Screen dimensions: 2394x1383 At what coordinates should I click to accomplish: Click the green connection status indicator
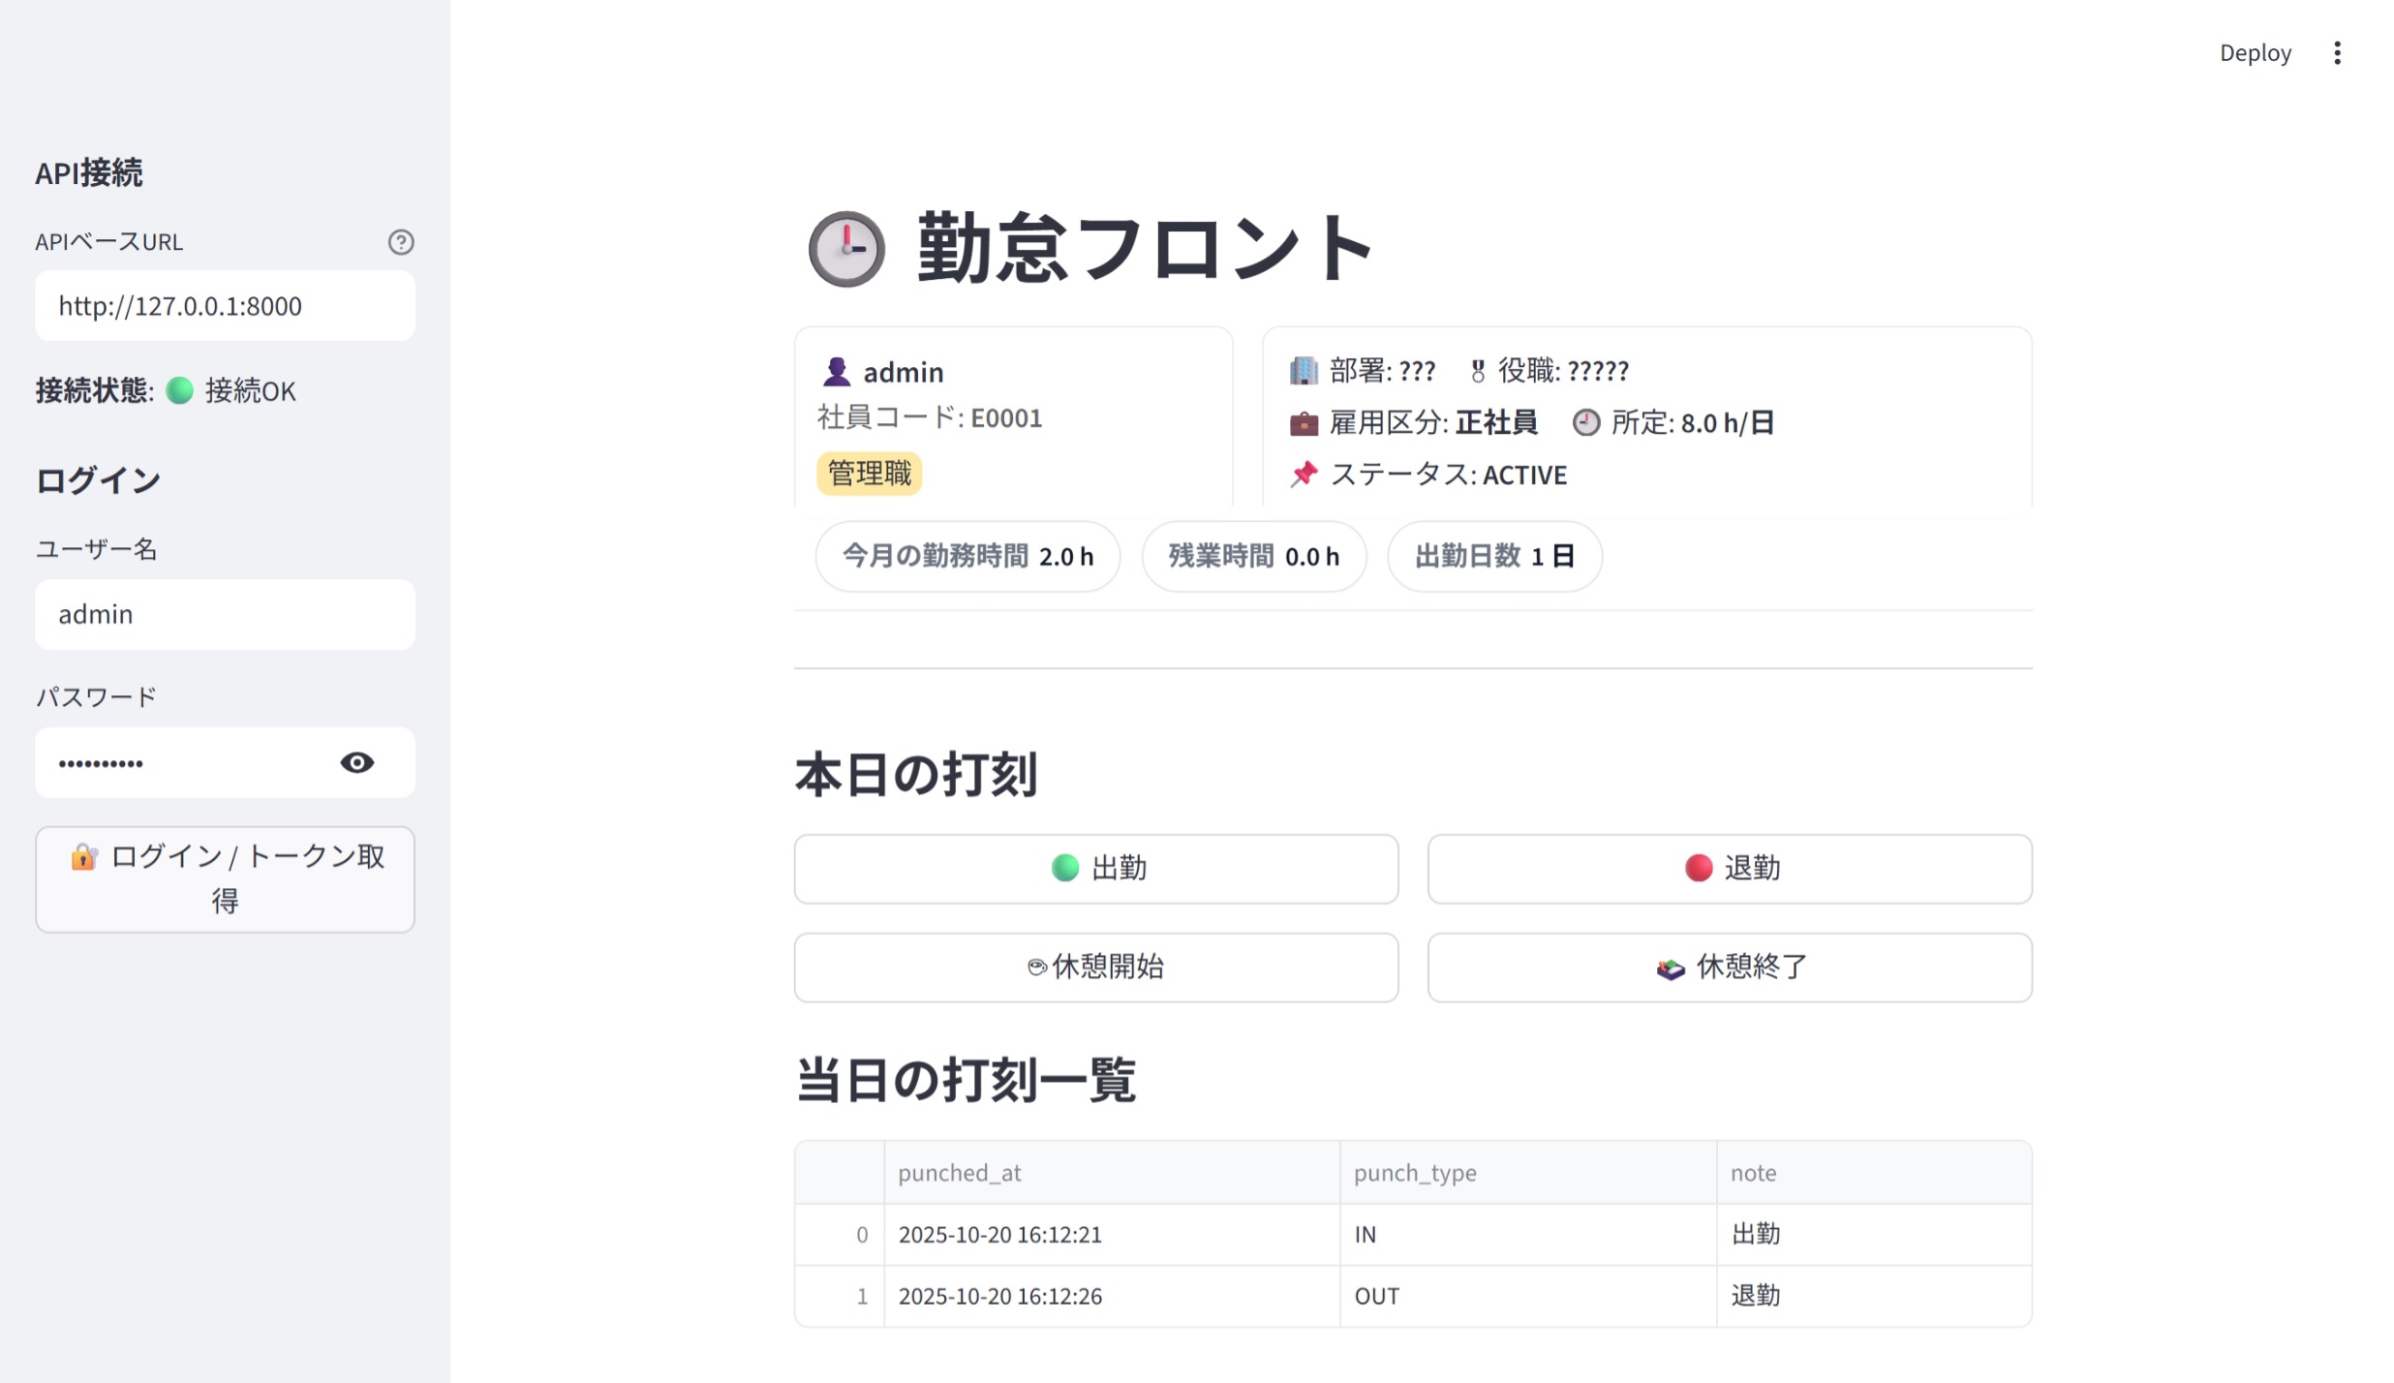tap(180, 391)
